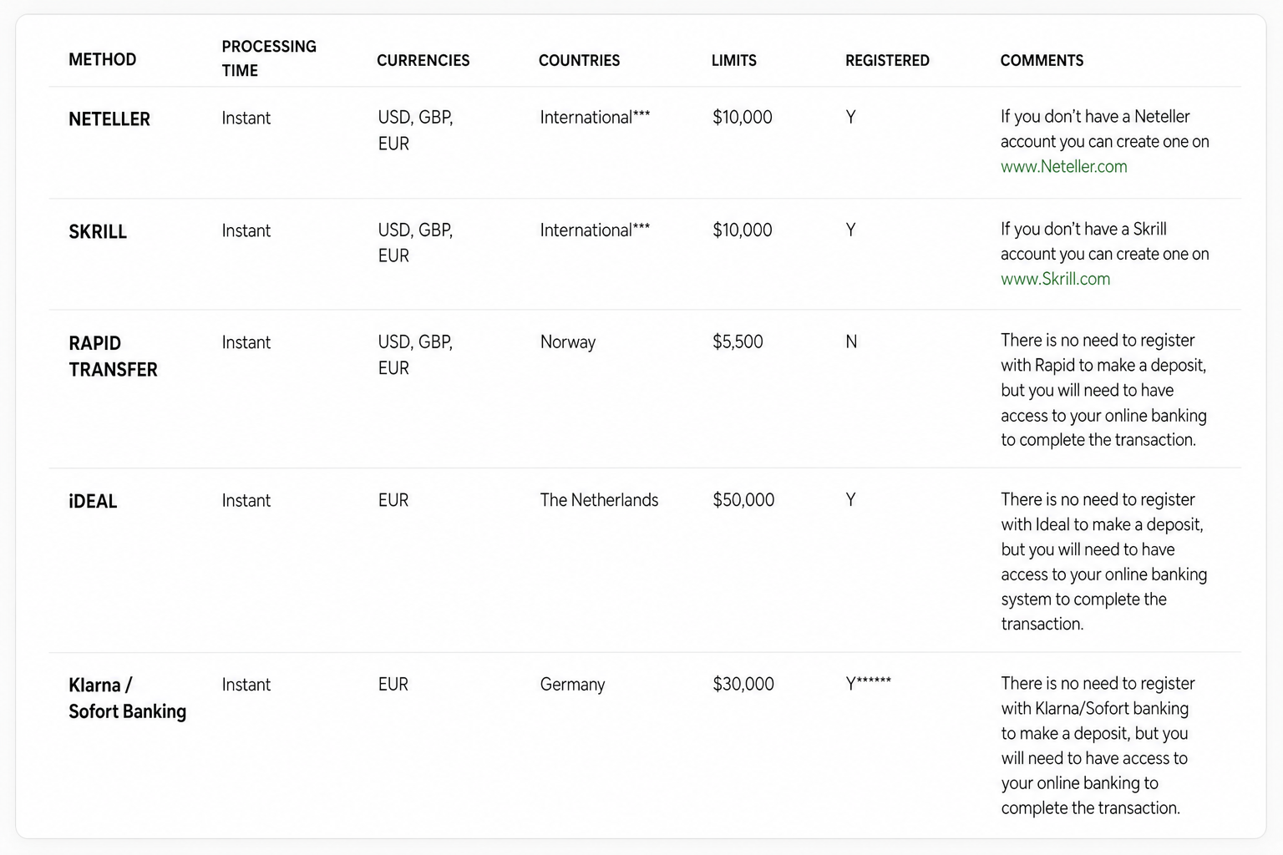
Task: Click the PROCESSING TIME column header
Action: coord(269,58)
